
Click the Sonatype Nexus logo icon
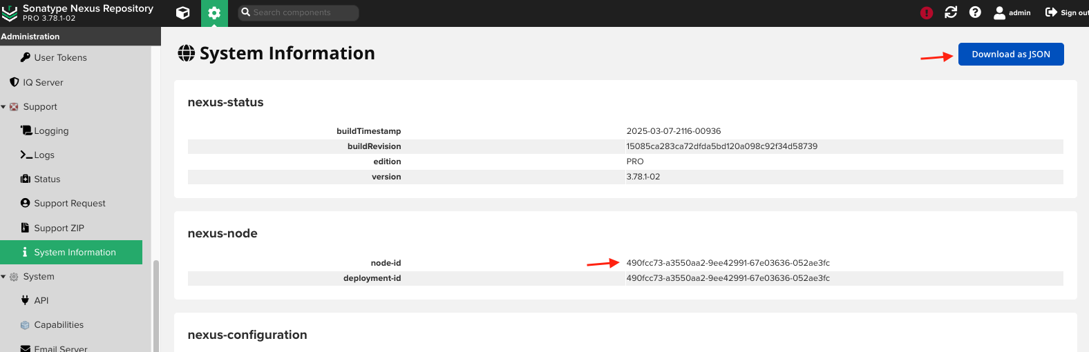10,13
